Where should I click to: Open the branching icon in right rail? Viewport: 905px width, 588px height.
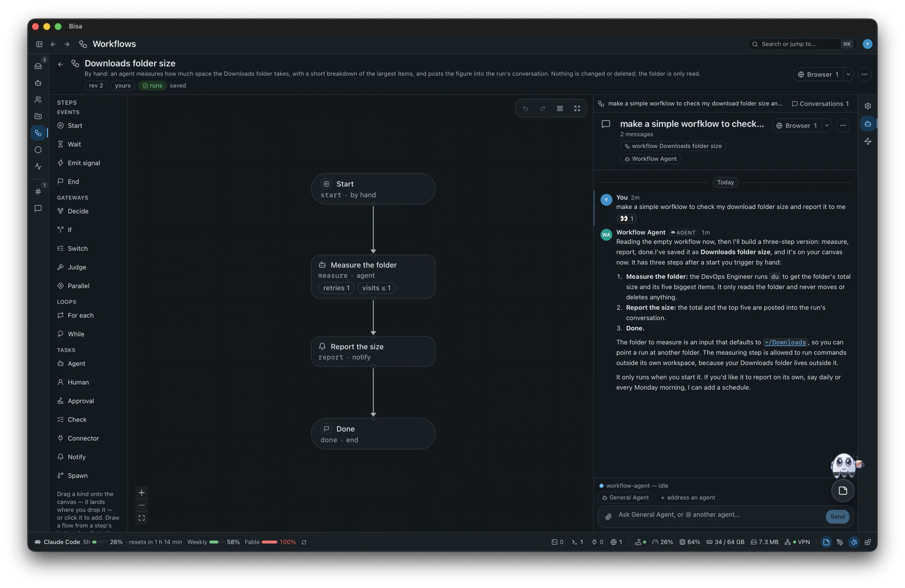click(867, 142)
